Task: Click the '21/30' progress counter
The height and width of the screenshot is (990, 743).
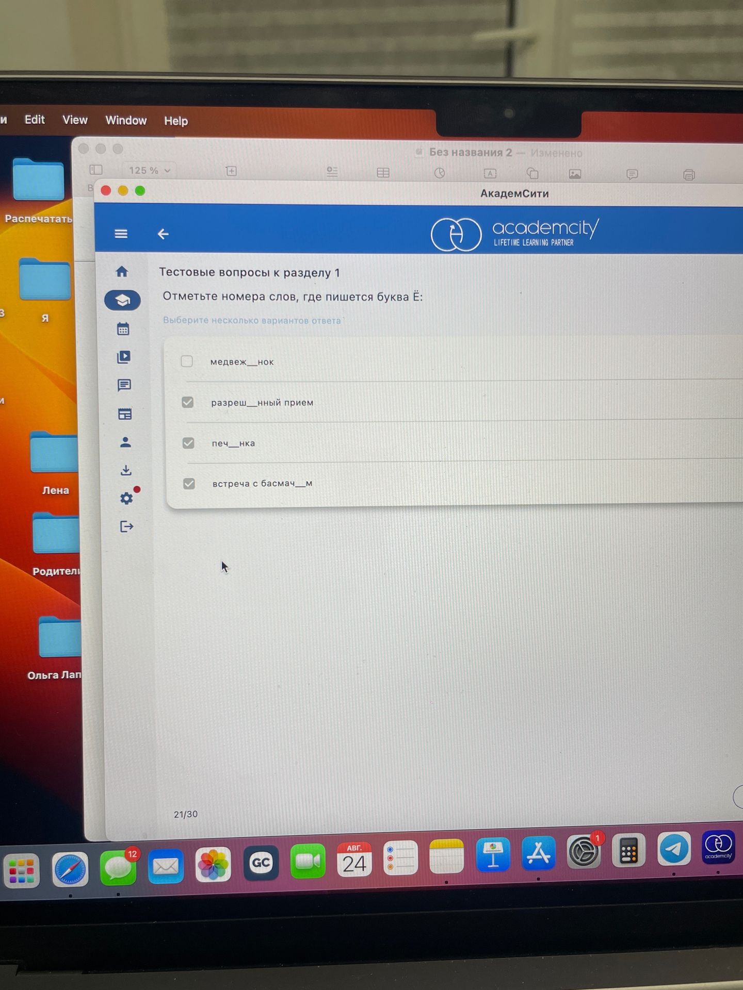Action: click(186, 814)
